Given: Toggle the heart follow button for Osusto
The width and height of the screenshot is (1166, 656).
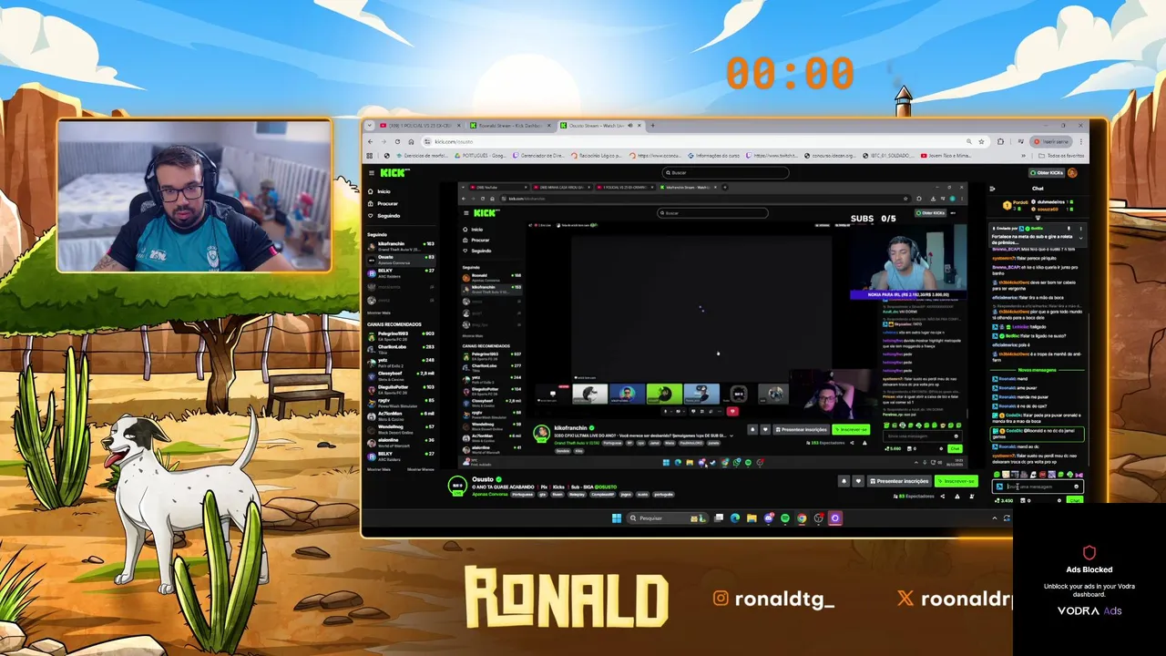Looking at the screenshot, I should pyautogui.click(x=858, y=481).
